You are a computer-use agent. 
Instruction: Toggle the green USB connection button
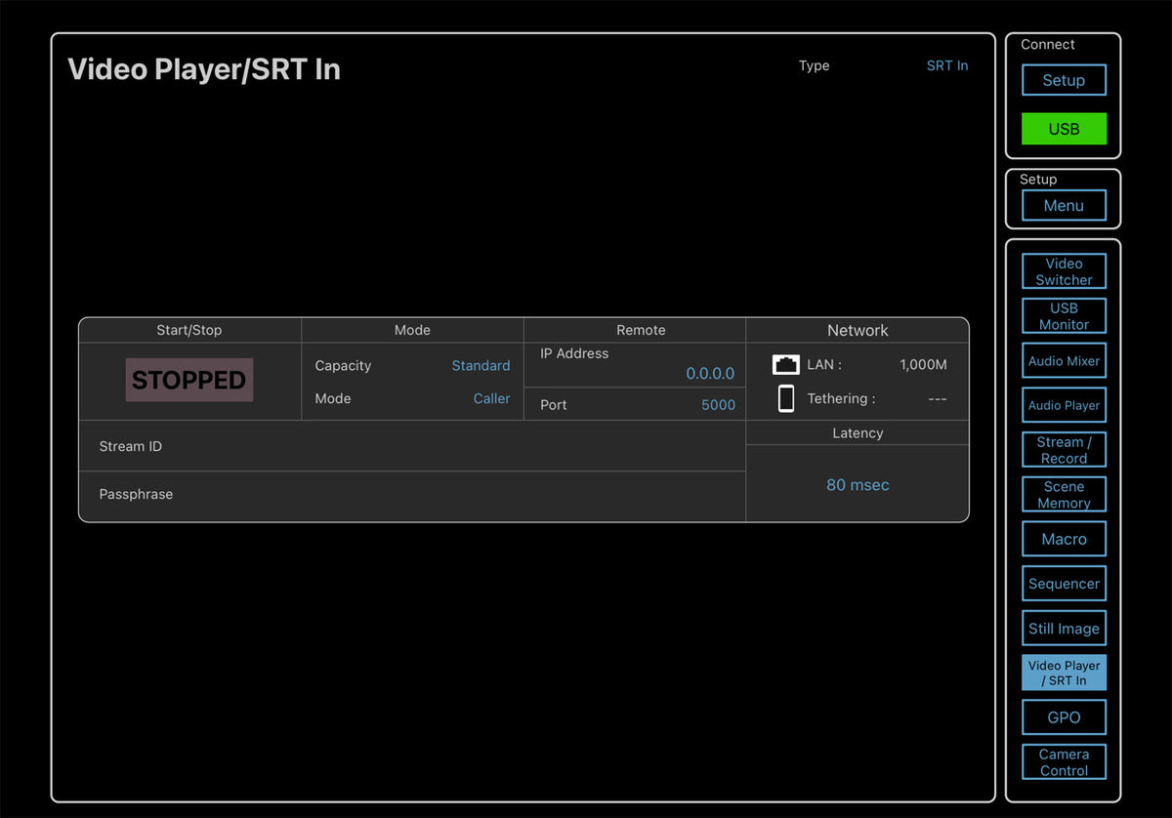[1064, 129]
